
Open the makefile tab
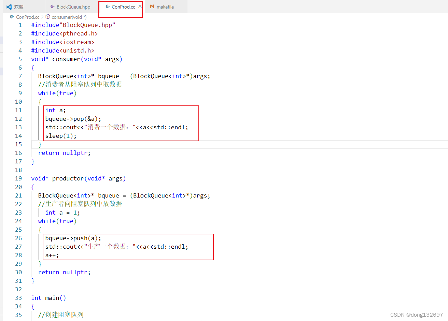point(165,7)
